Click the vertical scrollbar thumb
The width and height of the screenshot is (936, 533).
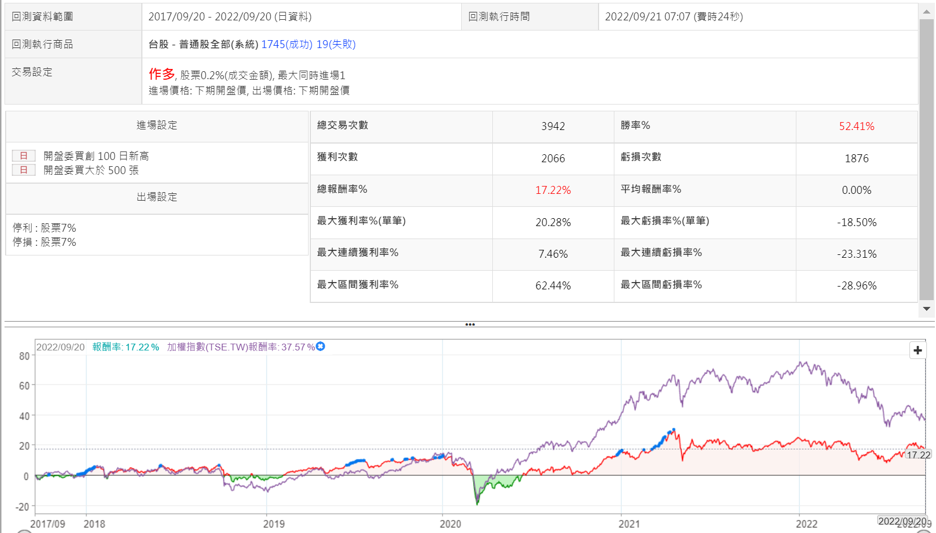click(x=926, y=158)
